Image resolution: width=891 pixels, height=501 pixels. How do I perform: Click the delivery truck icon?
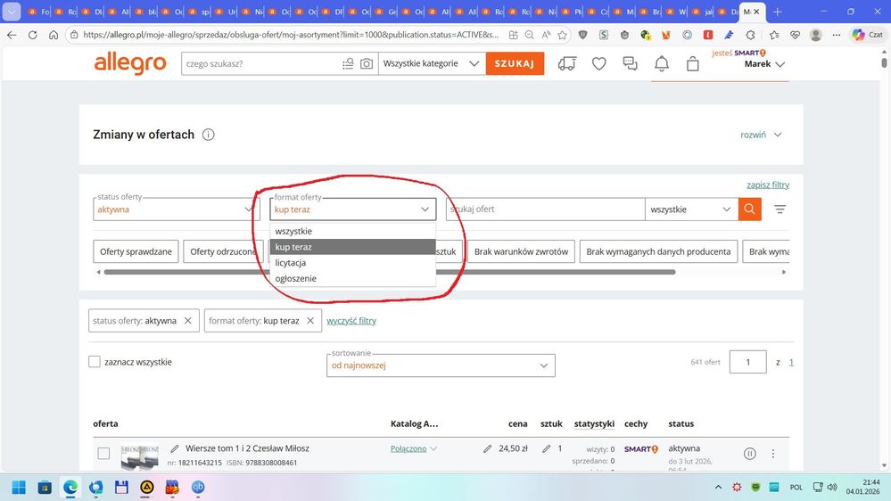pyautogui.click(x=566, y=64)
